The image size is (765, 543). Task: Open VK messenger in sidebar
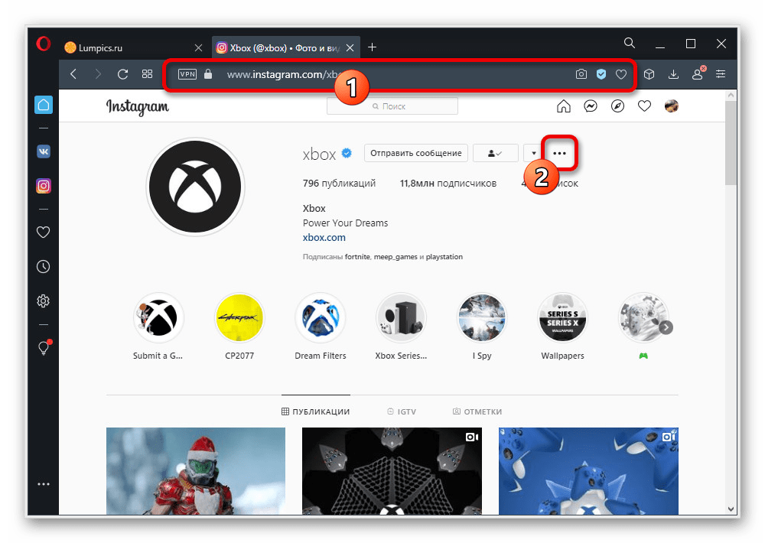[x=44, y=151]
